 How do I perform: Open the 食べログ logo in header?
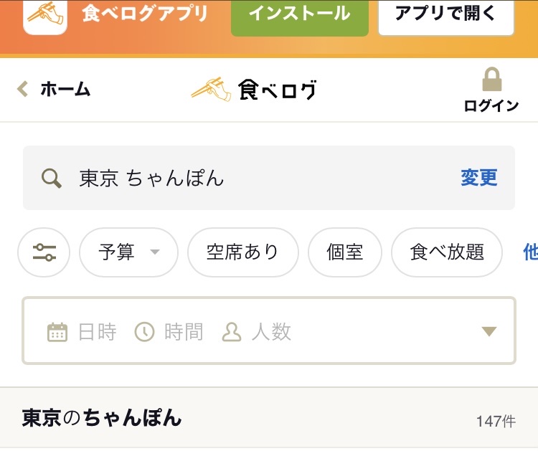(x=254, y=89)
